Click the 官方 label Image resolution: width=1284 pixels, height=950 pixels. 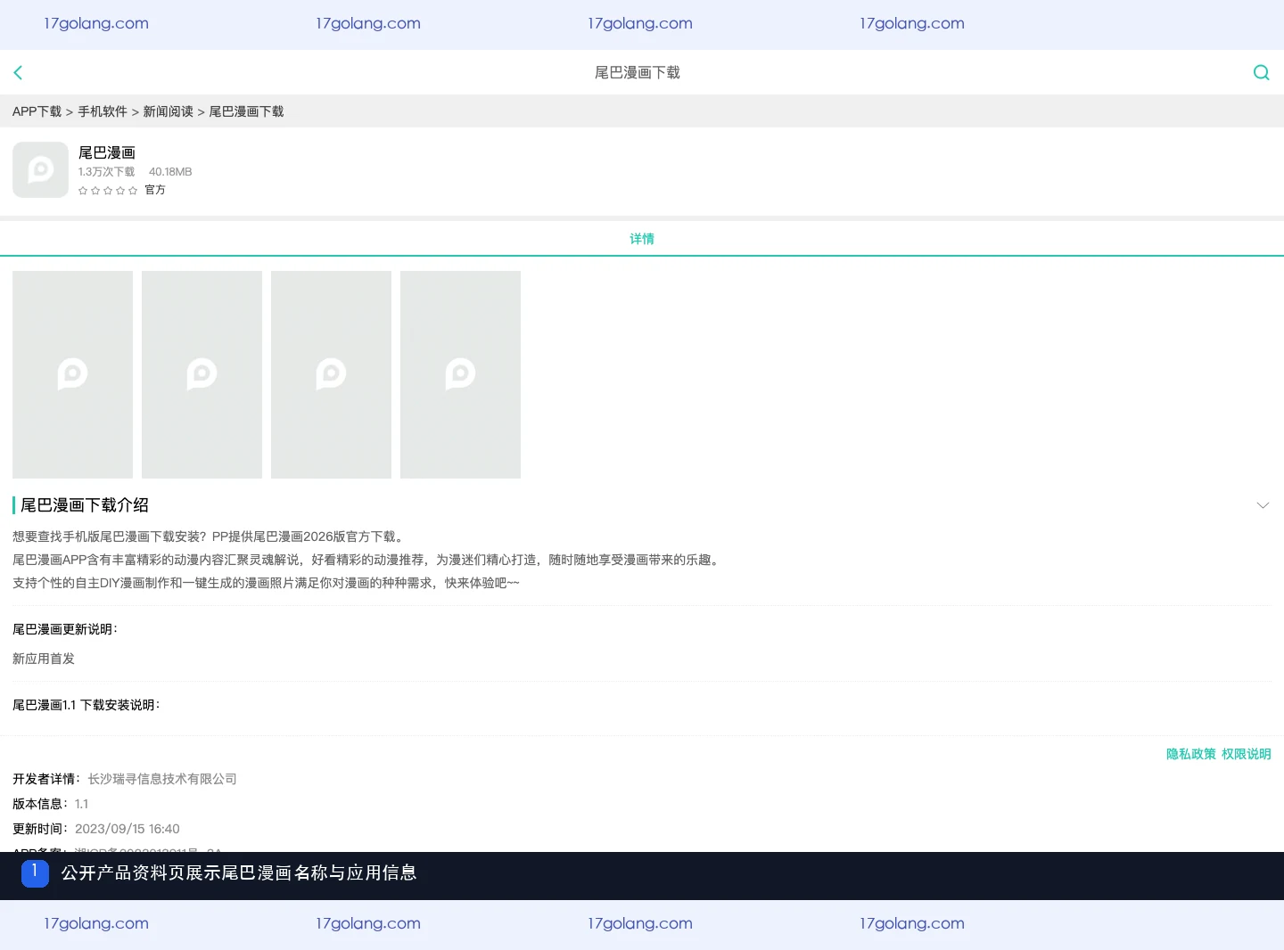[155, 190]
